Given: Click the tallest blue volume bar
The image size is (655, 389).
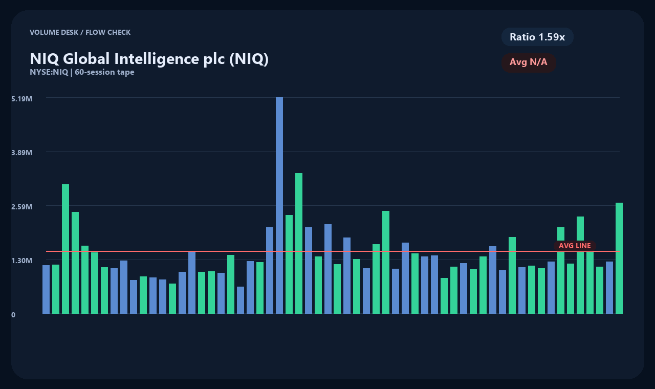Looking at the screenshot, I should tap(279, 205).
